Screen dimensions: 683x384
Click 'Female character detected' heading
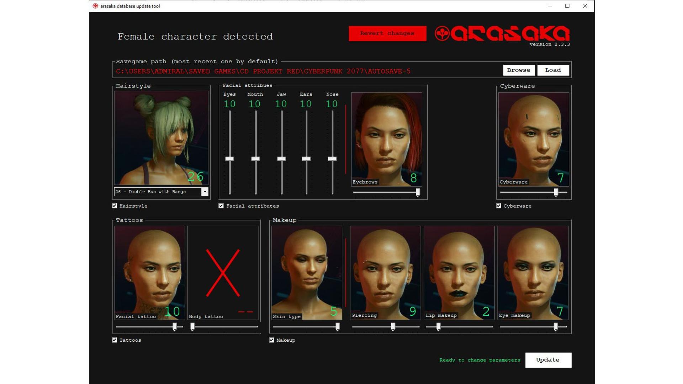click(195, 37)
